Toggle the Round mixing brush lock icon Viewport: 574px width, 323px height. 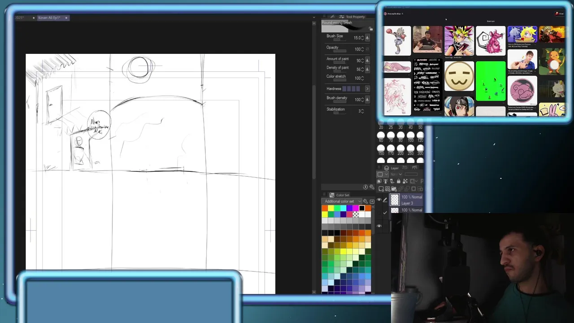coord(371,28)
